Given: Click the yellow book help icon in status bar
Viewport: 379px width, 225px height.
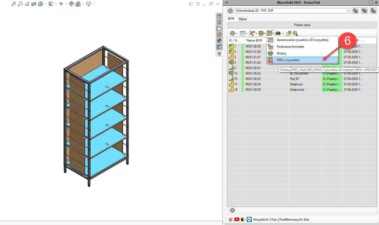Looking at the screenshot, I should (243, 219).
